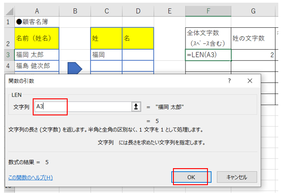Select cell G3 containing the value 2
The height and width of the screenshot is (195, 285).
[253, 55]
